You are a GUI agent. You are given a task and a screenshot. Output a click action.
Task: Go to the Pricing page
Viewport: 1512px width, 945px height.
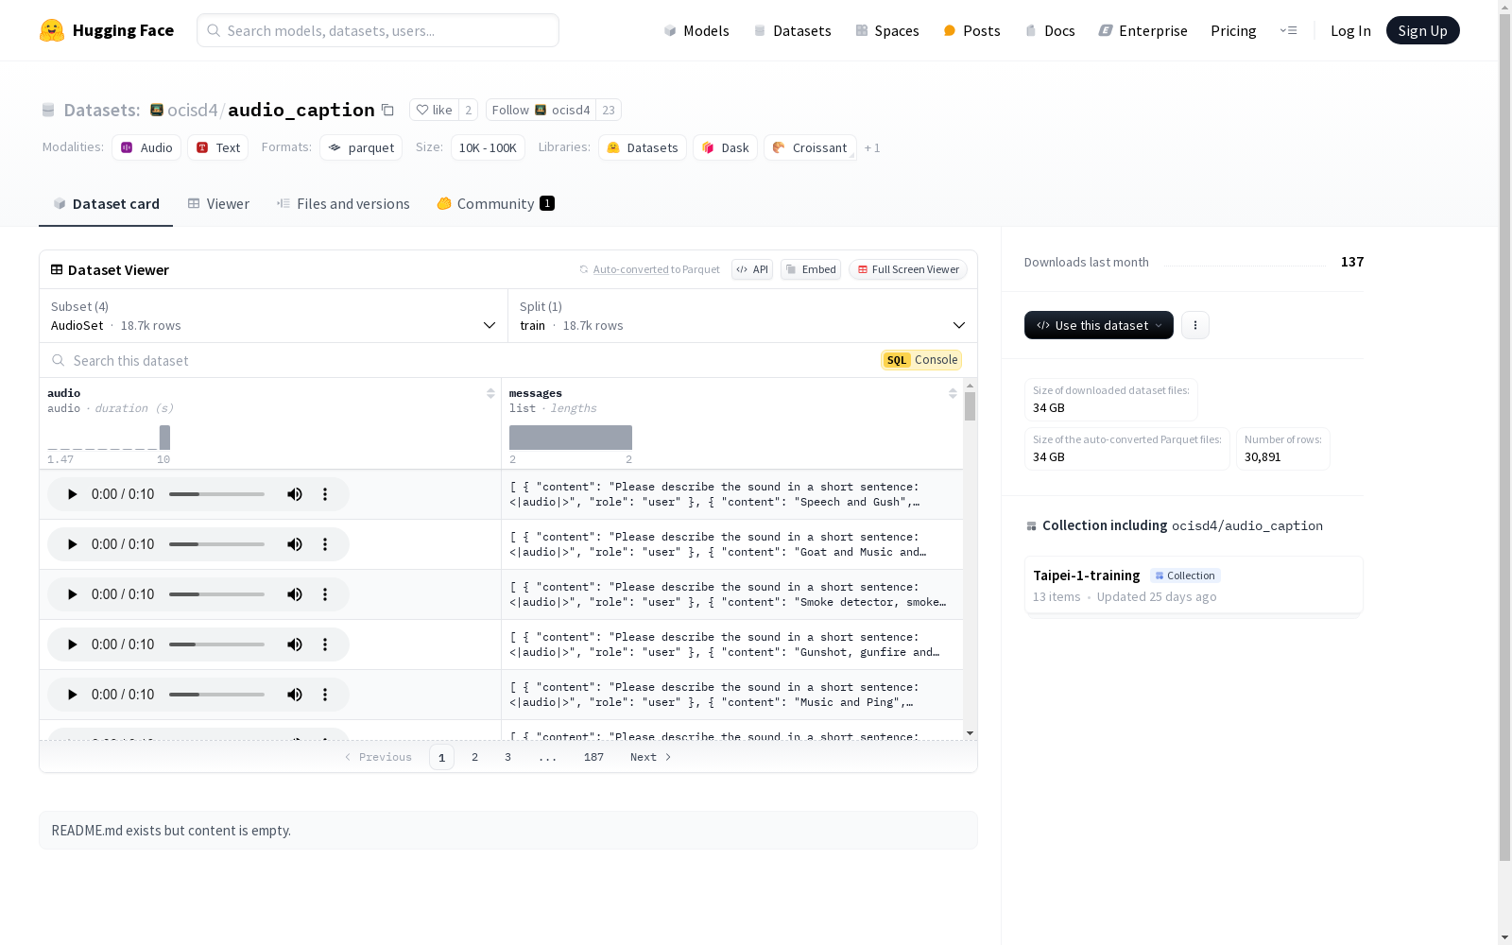1233,30
